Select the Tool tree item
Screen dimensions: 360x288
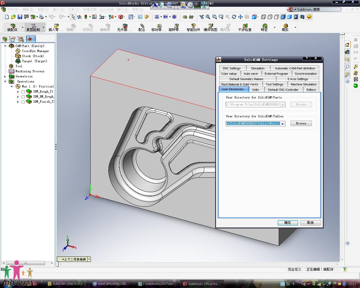(19, 66)
